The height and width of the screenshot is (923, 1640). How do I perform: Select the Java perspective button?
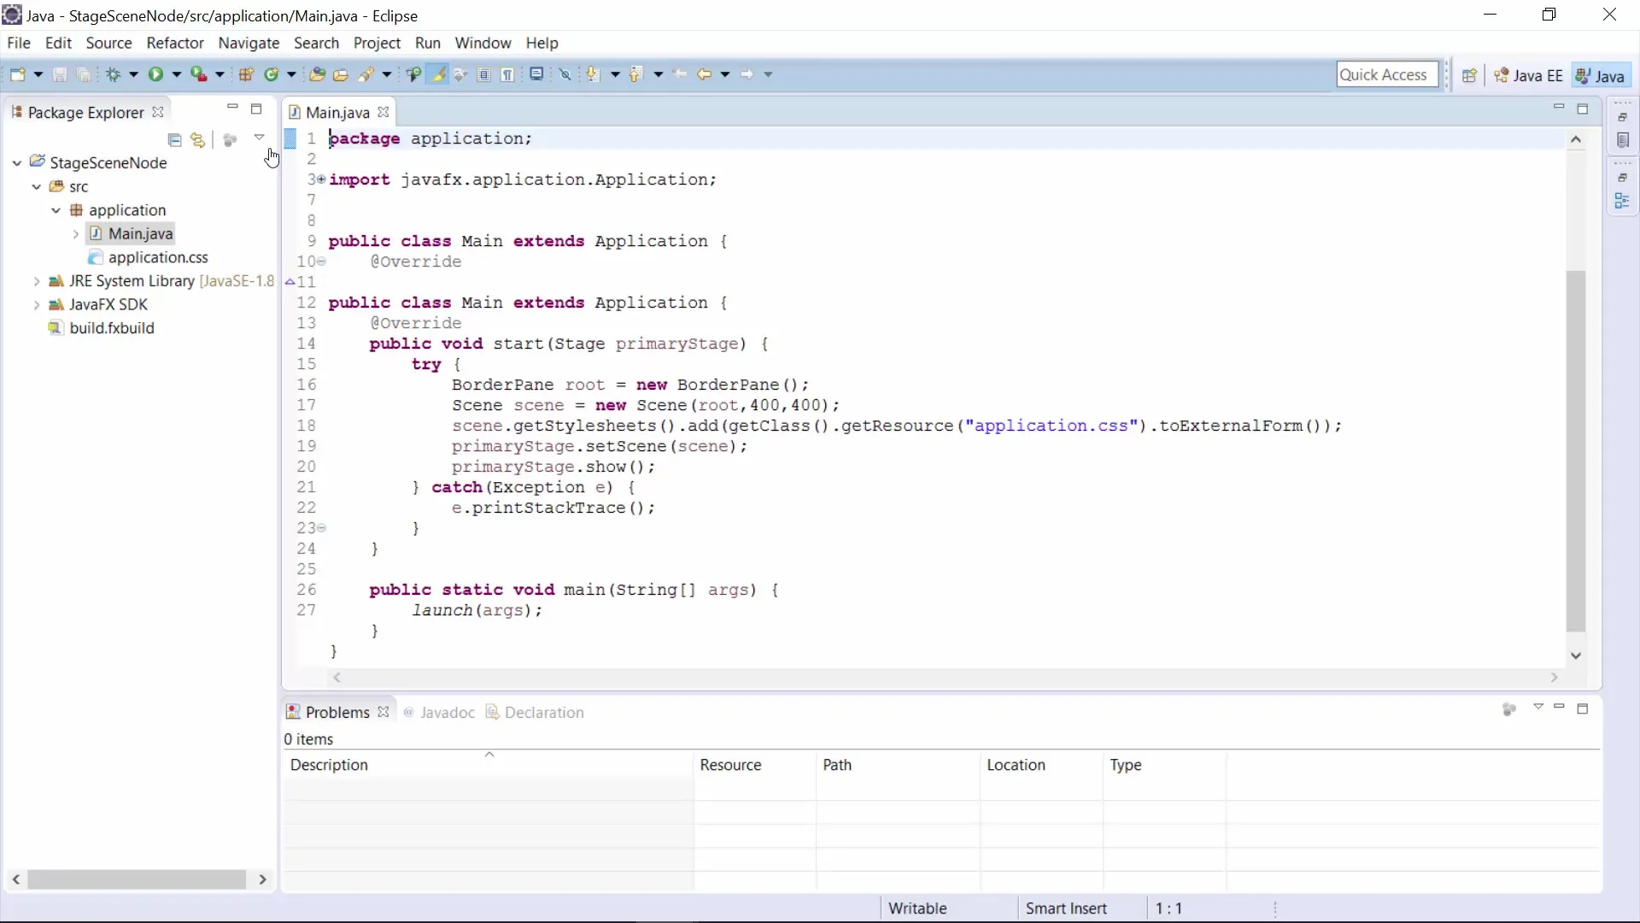[x=1601, y=76]
